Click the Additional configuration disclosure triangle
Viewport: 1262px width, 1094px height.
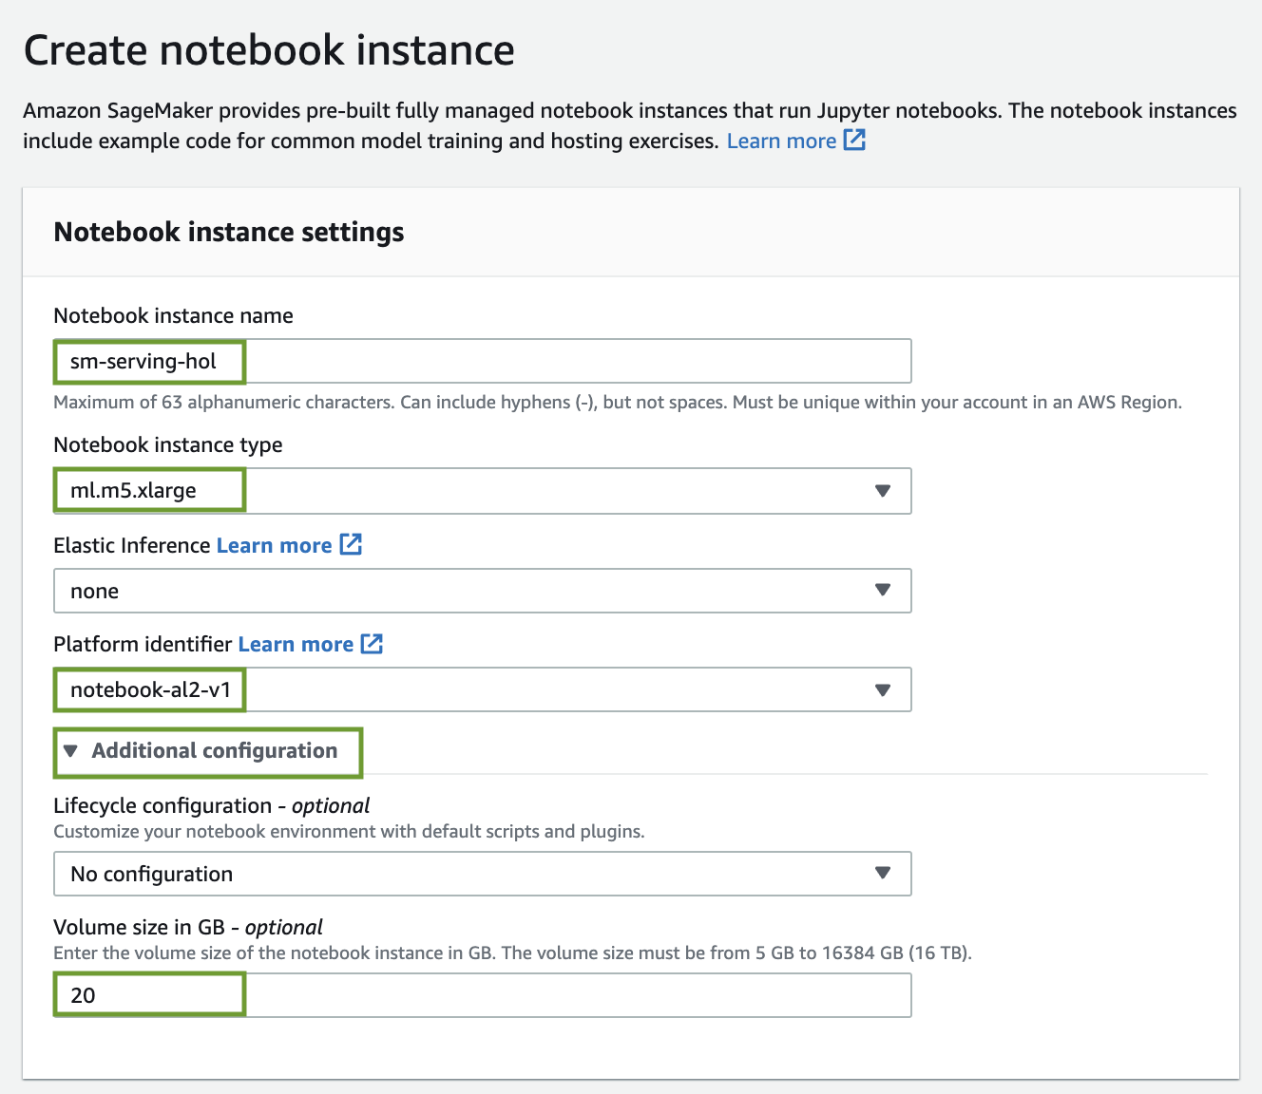(x=70, y=751)
